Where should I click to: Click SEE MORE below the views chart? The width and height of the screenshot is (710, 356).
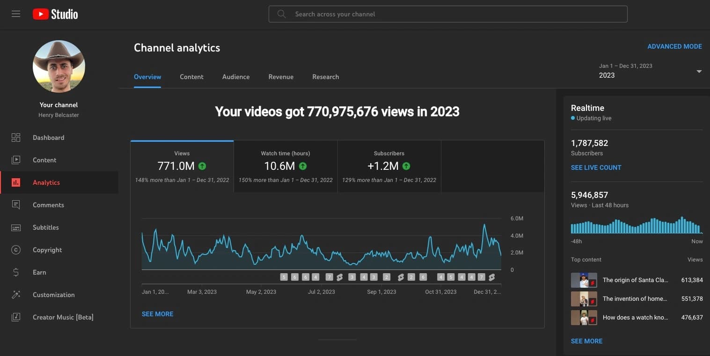pos(158,314)
